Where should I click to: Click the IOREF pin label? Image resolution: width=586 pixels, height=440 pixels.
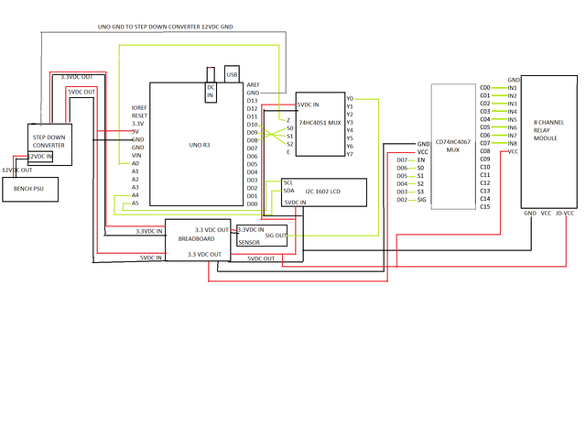(139, 108)
